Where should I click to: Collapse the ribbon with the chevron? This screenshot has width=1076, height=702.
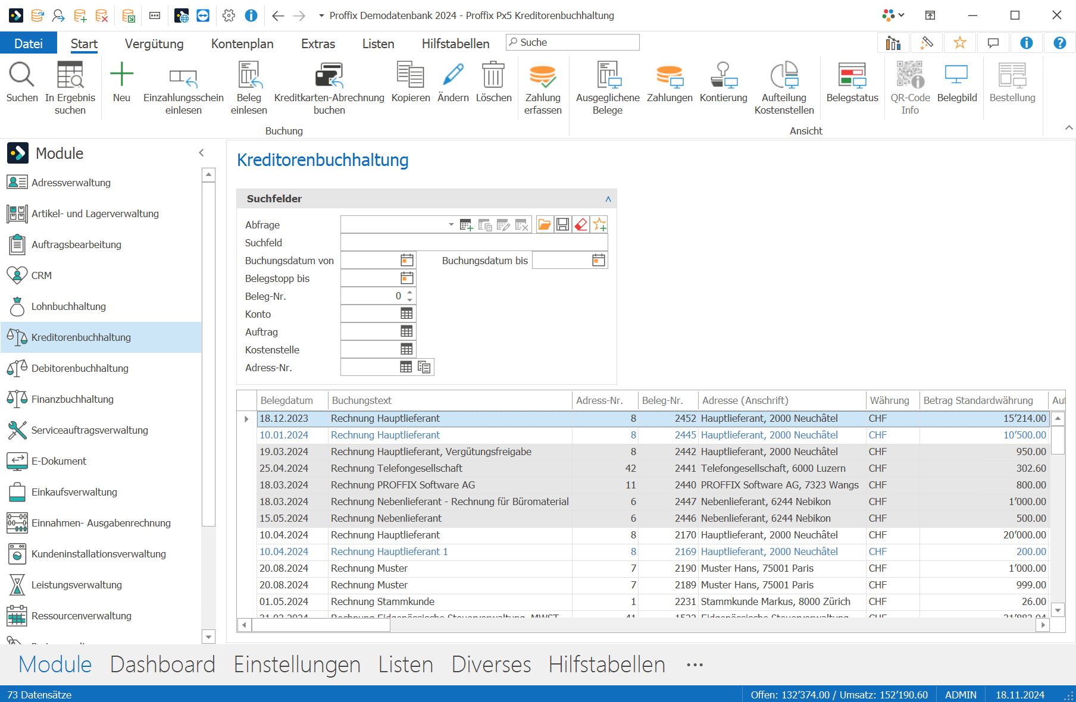[x=1069, y=127]
